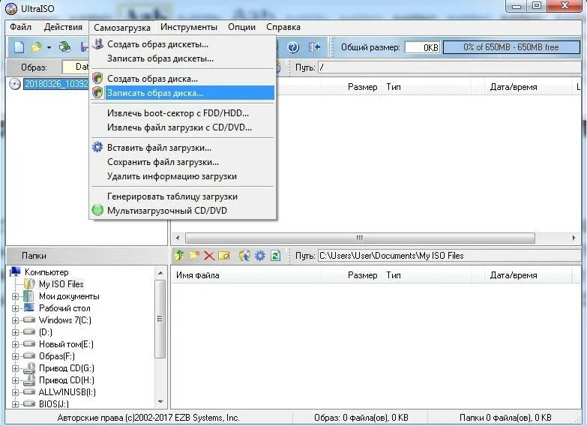
Task: Expand the Windows 7(C:) drive node
Action: click(15, 320)
